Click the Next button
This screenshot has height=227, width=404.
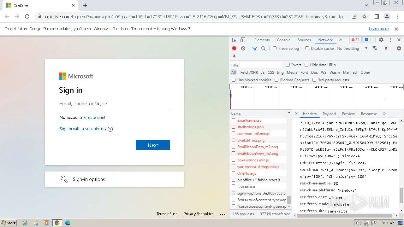point(153,145)
